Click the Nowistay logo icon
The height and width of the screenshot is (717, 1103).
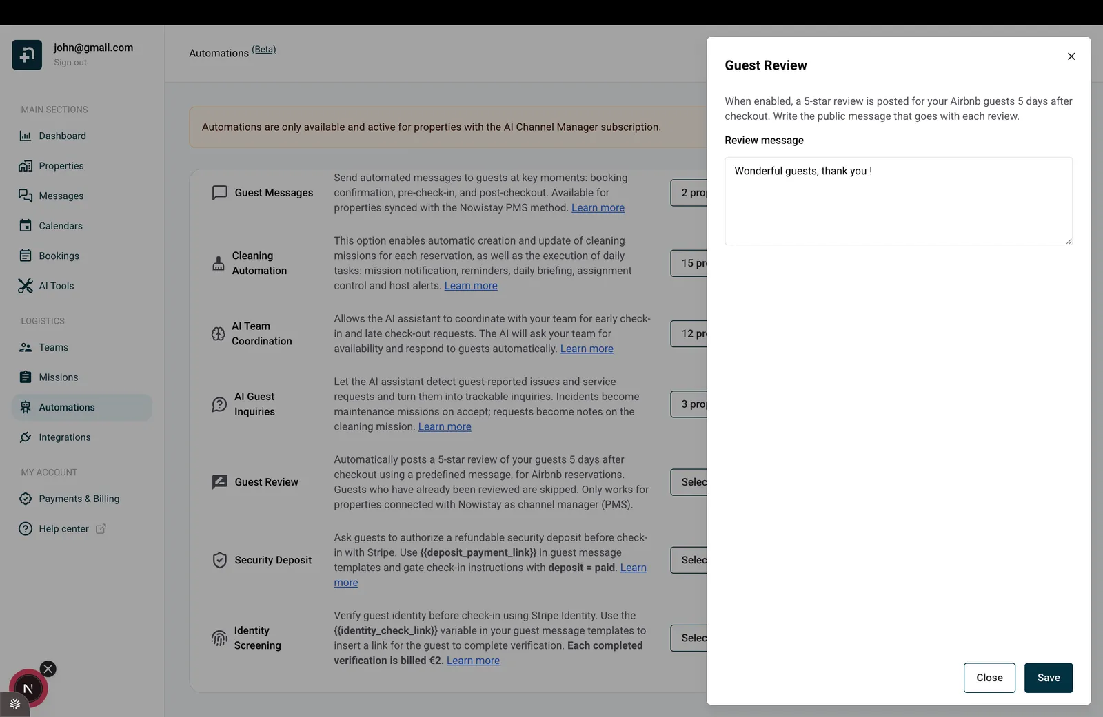click(27, 54)
